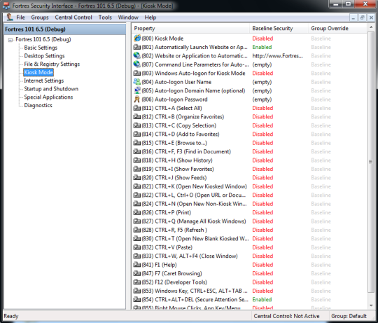Click the icon beside (826) CTRL+P Print
This screenshot has height=323, width=378.
click(x=137, y=212)
